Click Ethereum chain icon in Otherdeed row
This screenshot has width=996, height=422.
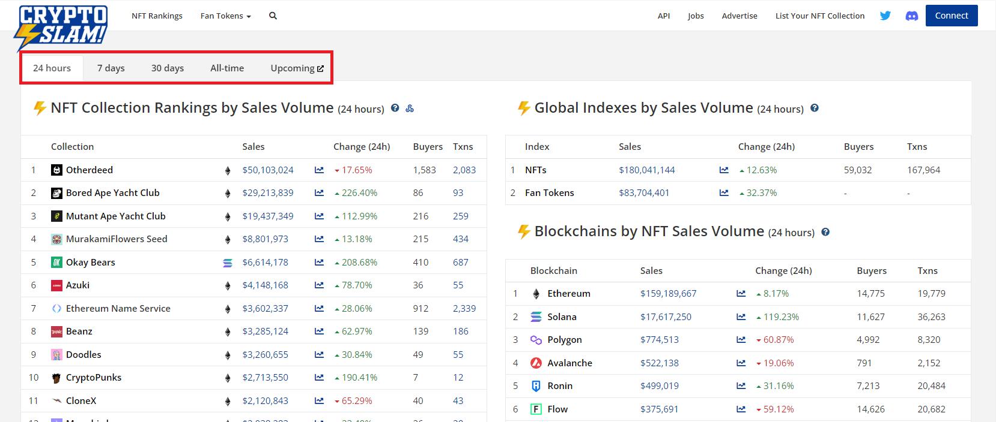[x=228, y=171]
